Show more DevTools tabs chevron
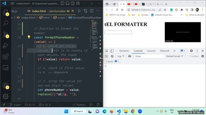Image resolution: width=206 pixels, height=115 pixels. (x=174, y=51)
